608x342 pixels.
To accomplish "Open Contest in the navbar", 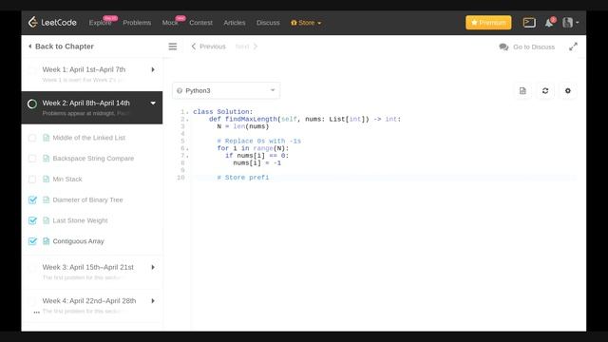I will [200, 23].
